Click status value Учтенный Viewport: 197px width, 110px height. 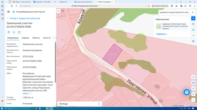click(x=27, y=104)
